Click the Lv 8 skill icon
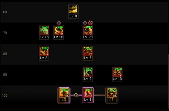This screenshot has height=111, width=169. [88, 51]
